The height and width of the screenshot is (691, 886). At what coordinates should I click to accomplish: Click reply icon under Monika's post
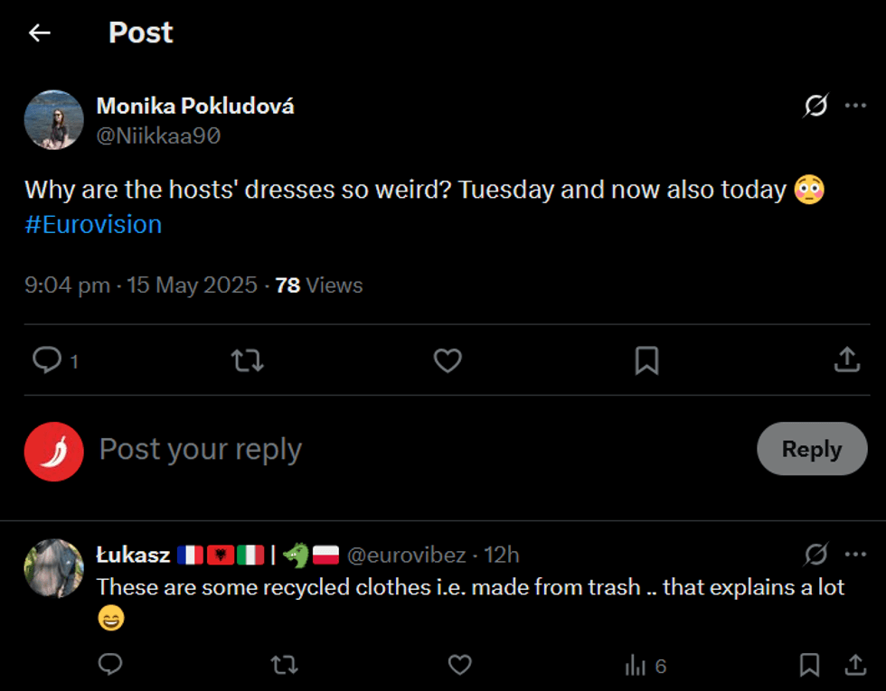click(x=47, y=360)
